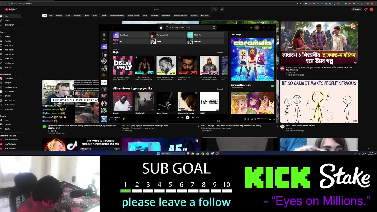Mute Spotify volume speaker icon
The height and width of the screenshot is (212, 377).
click(255, 119)
